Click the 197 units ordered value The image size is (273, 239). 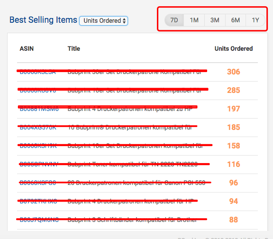click(234, 109)
